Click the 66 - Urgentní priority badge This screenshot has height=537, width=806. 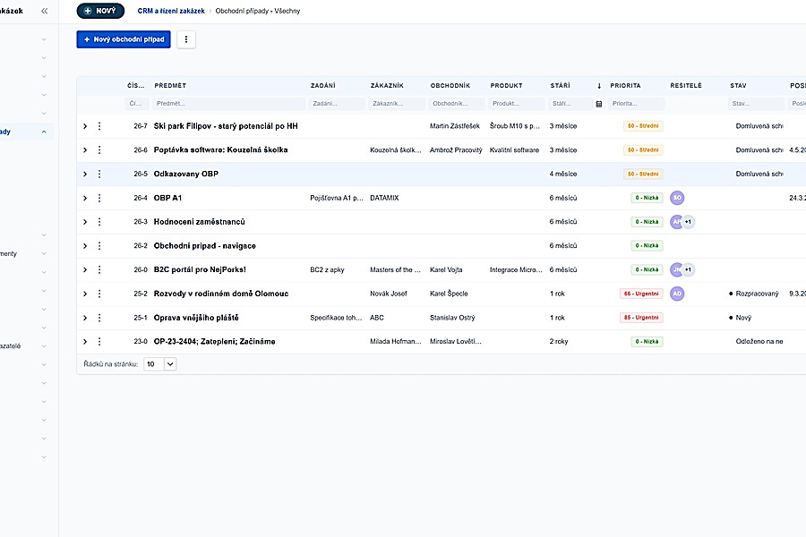(641, 294)
